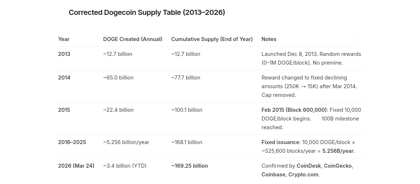
Task: Click the ~3.4 billion (YTD) cell
Action: [125, 166]
